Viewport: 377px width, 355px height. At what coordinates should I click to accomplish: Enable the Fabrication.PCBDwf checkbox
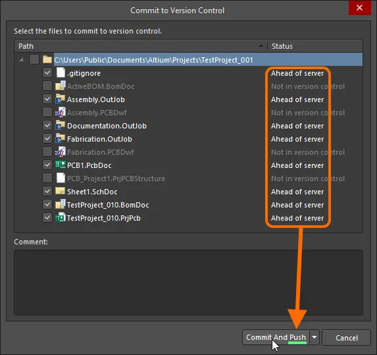click(47, 151)
